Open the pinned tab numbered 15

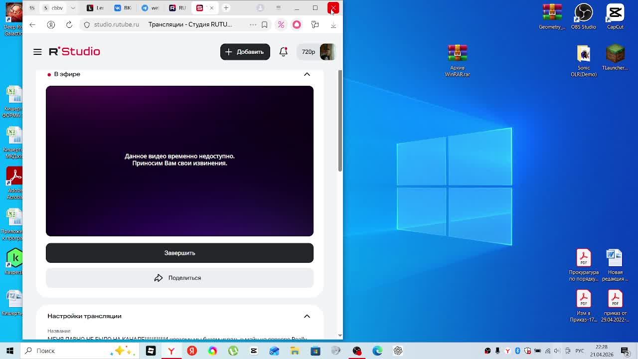pos(32,8)
